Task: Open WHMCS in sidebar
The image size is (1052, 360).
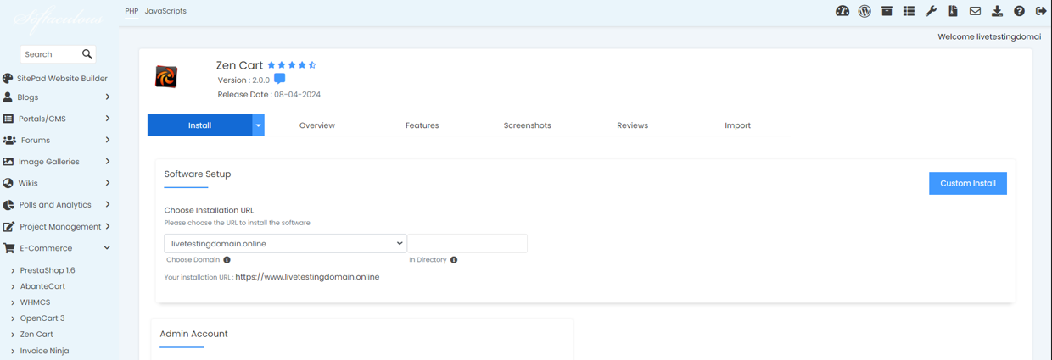Action: point(35,302)
